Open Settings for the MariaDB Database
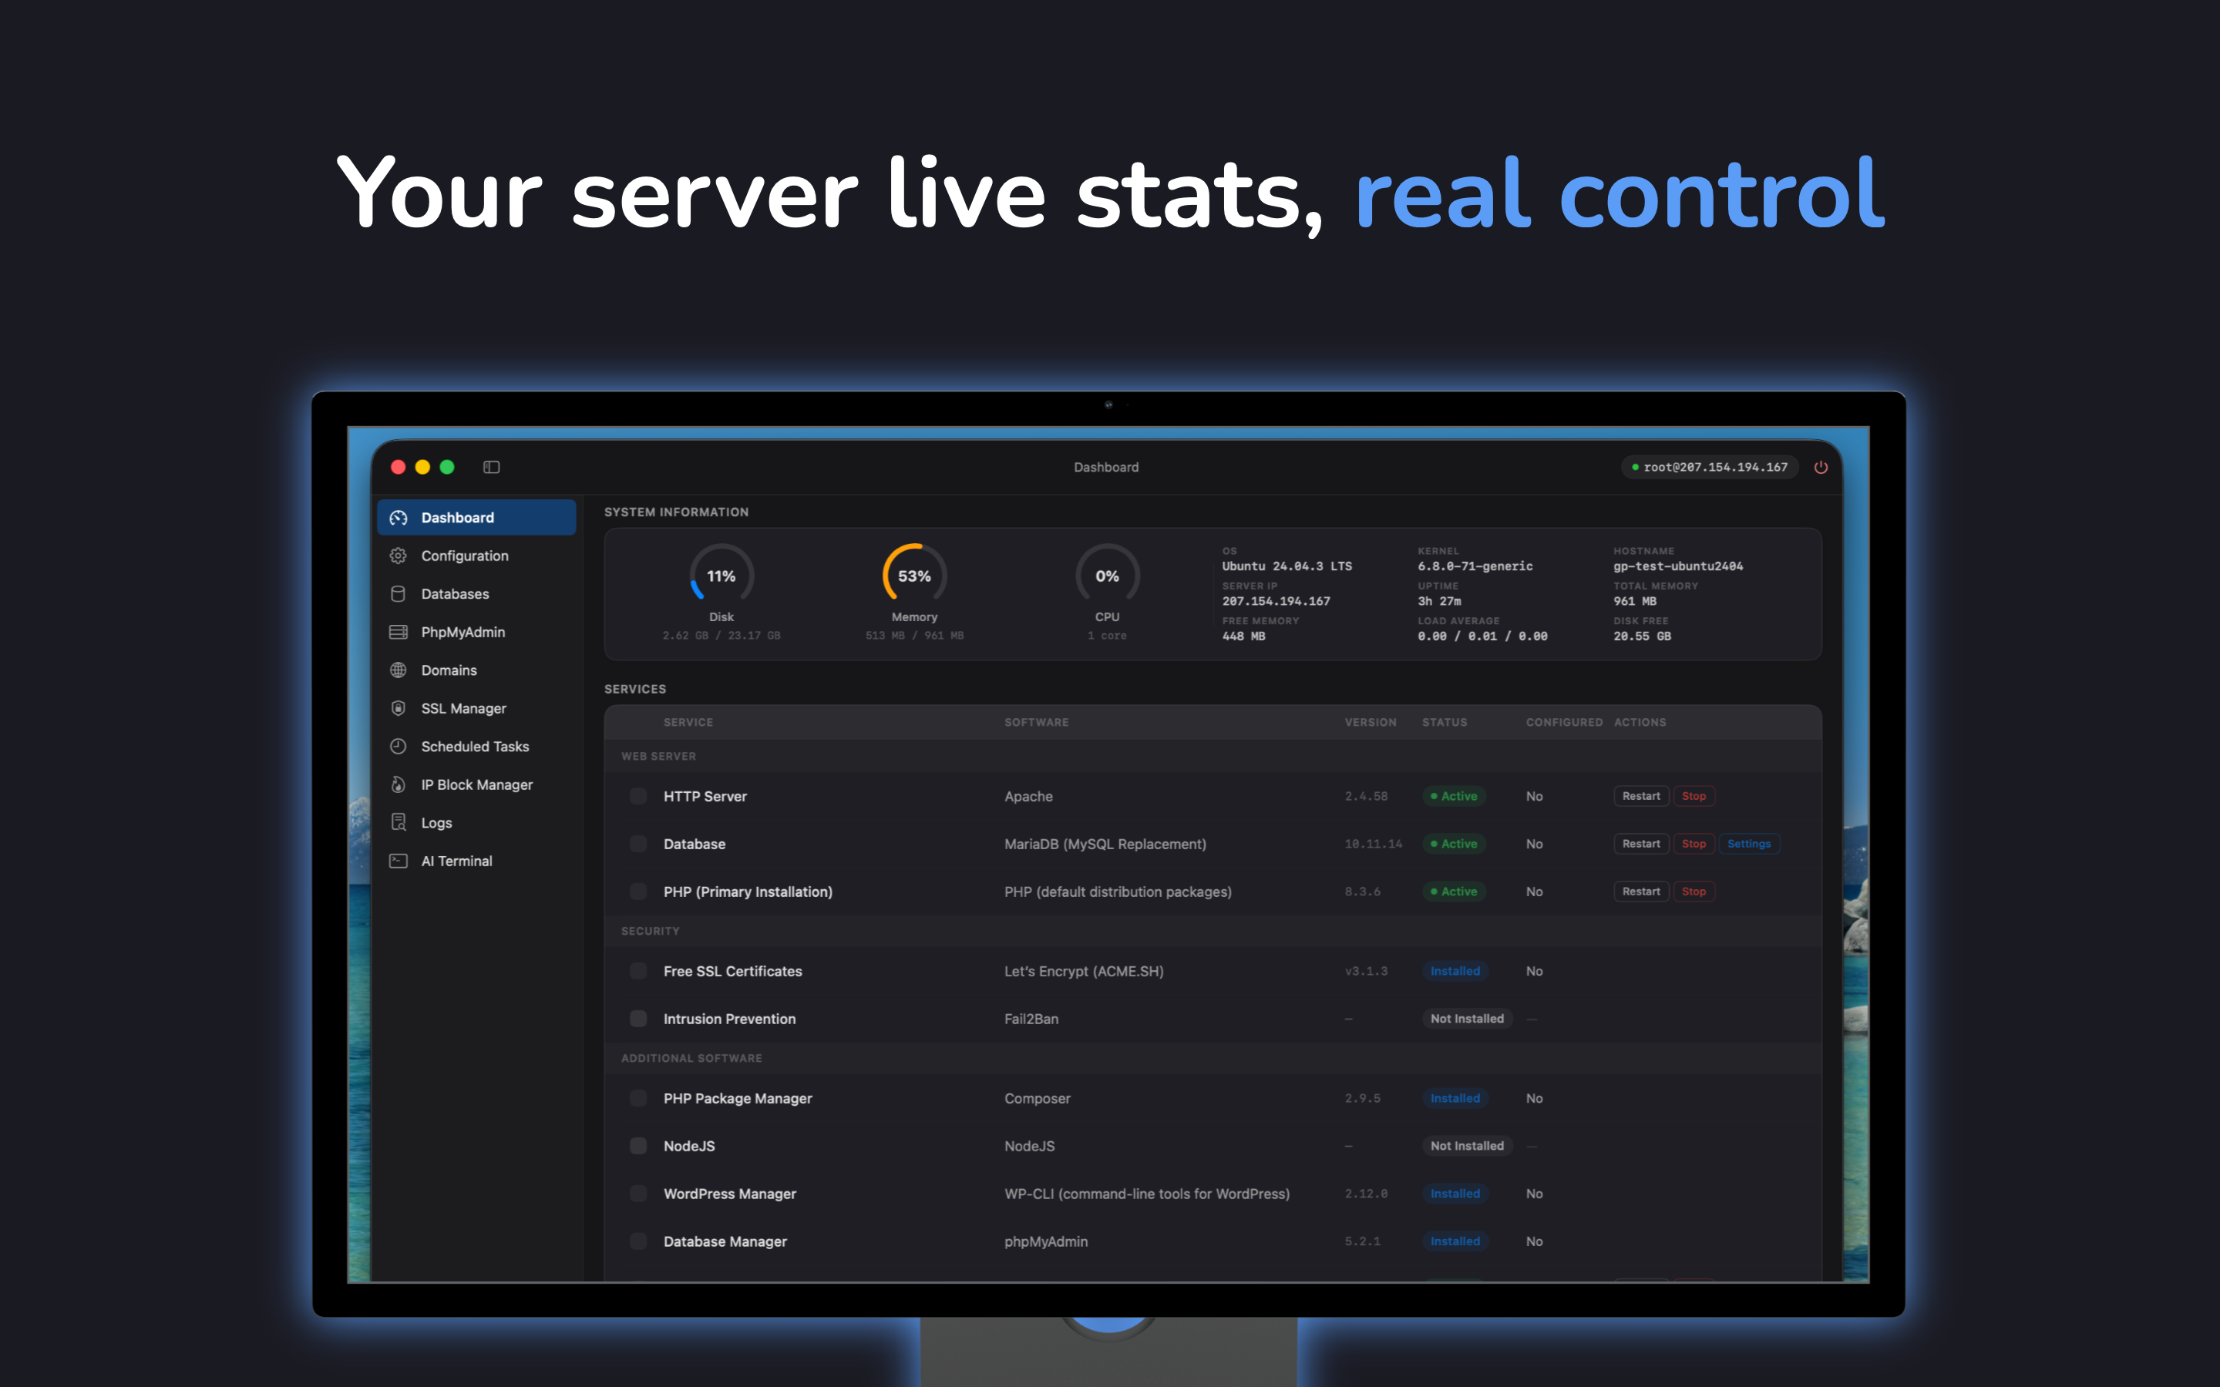This screenshot has height=1387, width=2220. (1748, 844)
